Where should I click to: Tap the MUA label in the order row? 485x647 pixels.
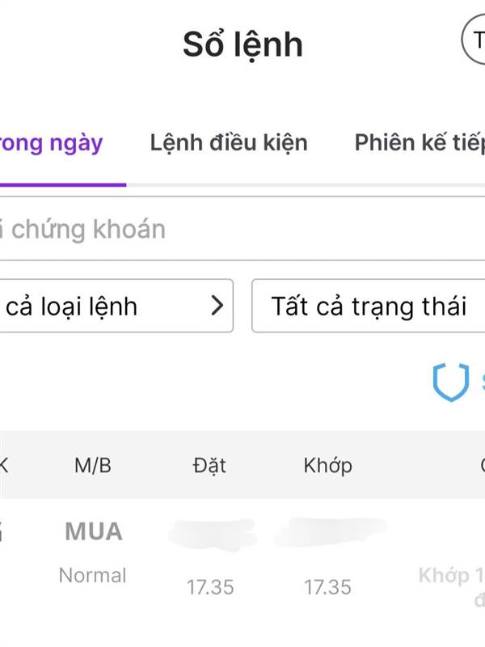[94, 531]
